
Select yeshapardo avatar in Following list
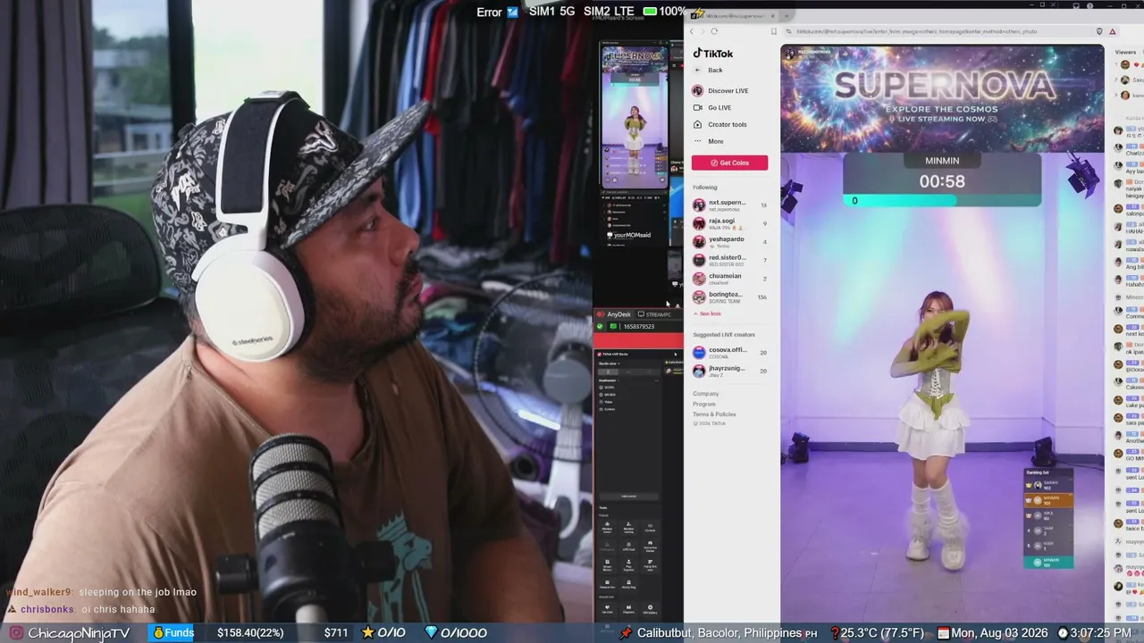699,242
